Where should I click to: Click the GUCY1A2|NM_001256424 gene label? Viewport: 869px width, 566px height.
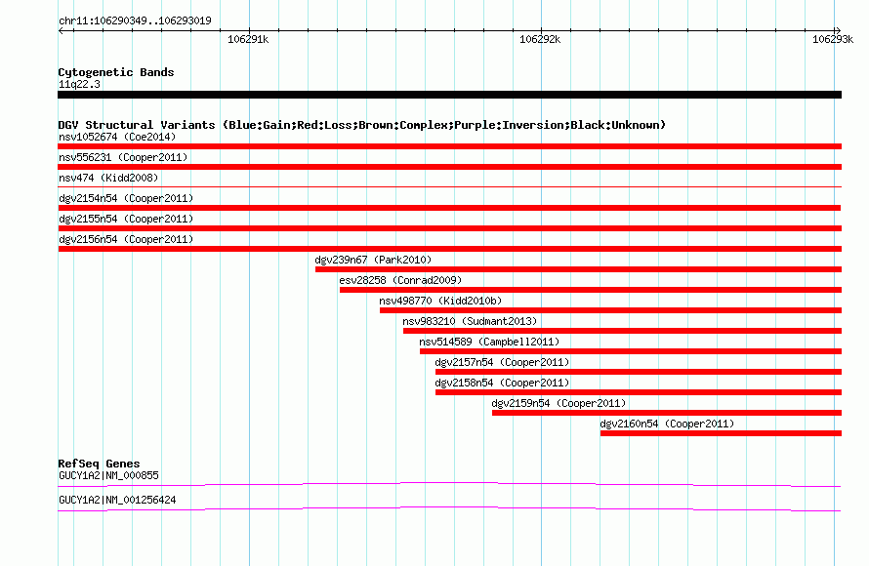click(x=117, y=500)
